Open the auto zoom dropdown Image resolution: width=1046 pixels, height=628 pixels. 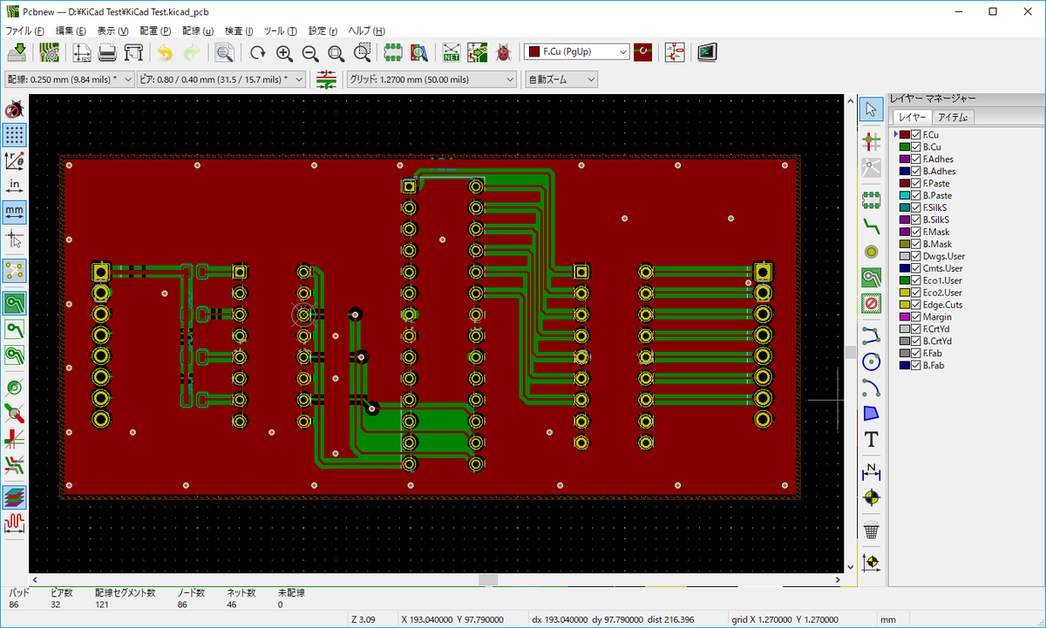coord(561,79)
